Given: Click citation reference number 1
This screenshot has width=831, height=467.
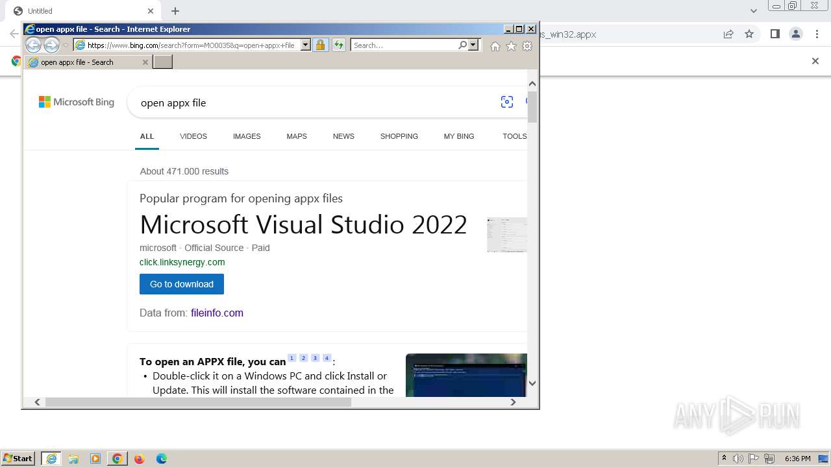Looking at the screenshot, I should click(x=291, y=358).
